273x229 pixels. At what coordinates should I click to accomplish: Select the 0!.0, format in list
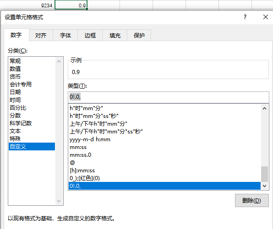(x=165, y=186)
